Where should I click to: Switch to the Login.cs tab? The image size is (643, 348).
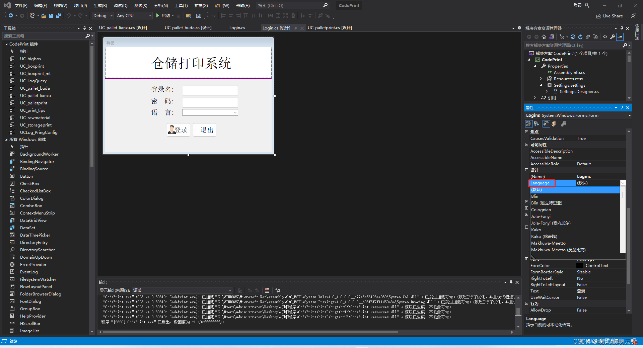[x=237, y=28]
